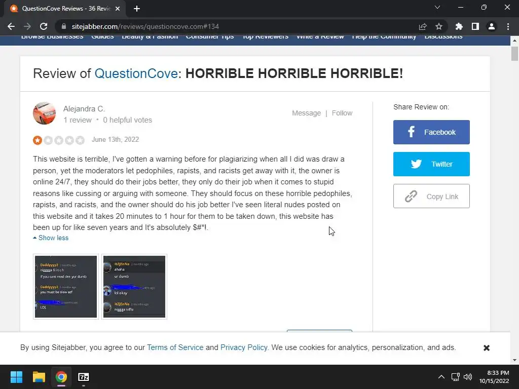
Task: Click the Twitter bird icon
Action: 416,164
